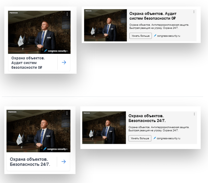The image size is (208, 183).
Task: Open three-dot menu on top-right horizontal ad
Action: point(194,12)
